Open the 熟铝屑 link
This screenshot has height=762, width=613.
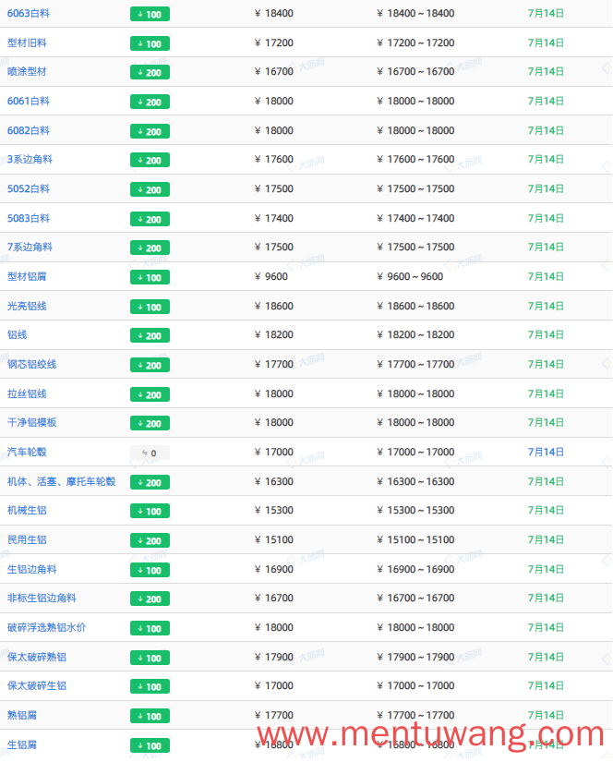(22, 716)
